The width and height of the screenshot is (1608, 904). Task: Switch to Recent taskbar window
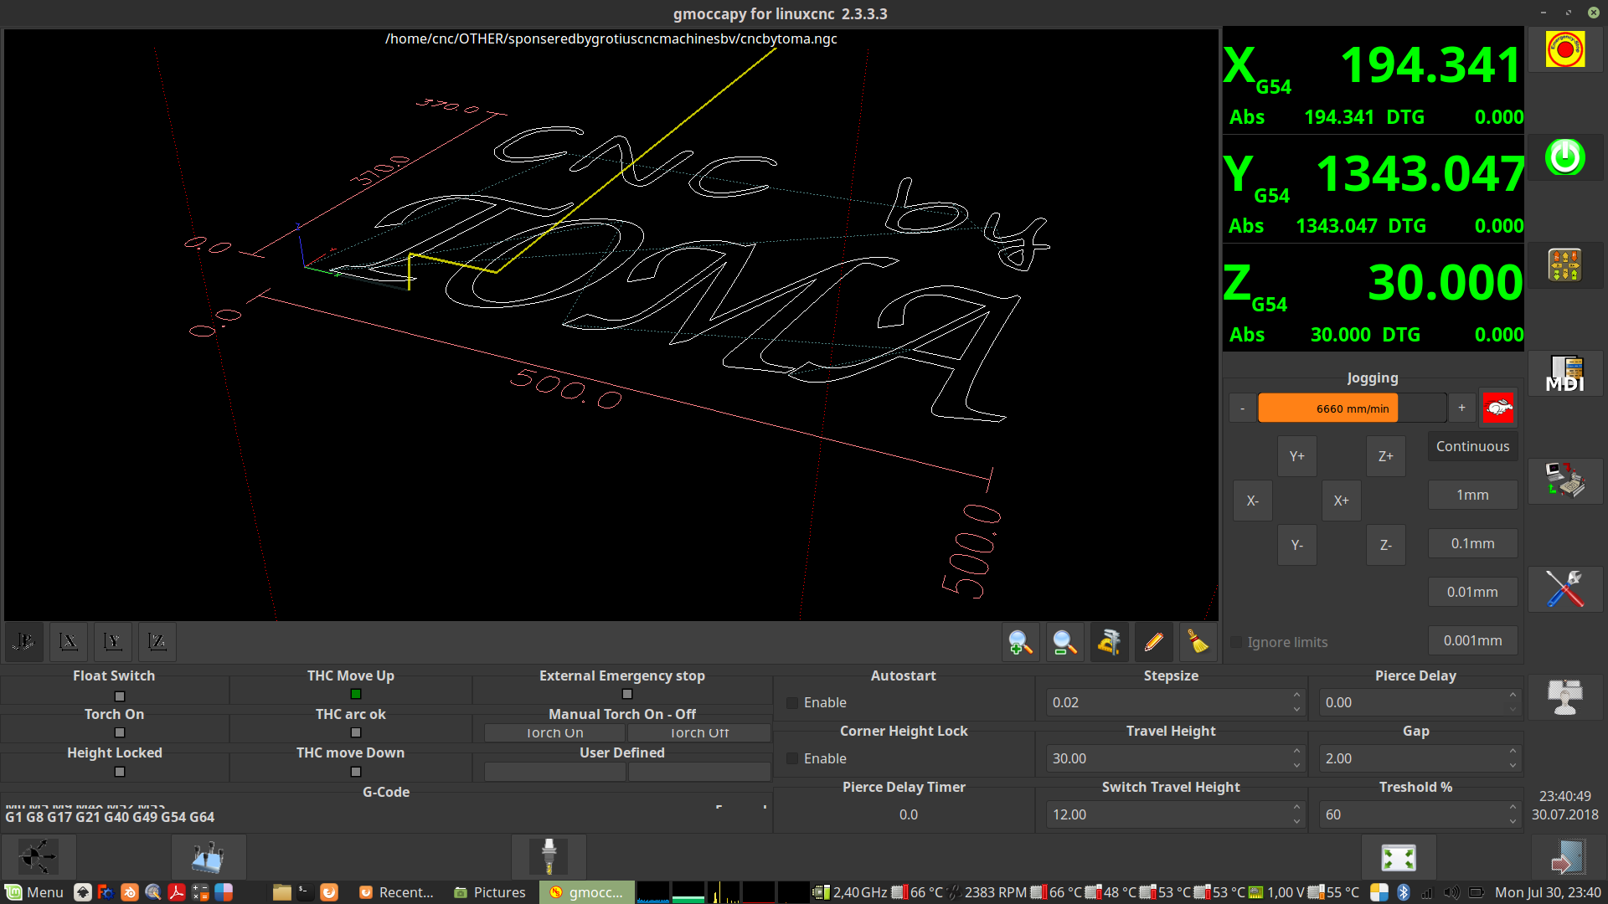click(397, 892)
